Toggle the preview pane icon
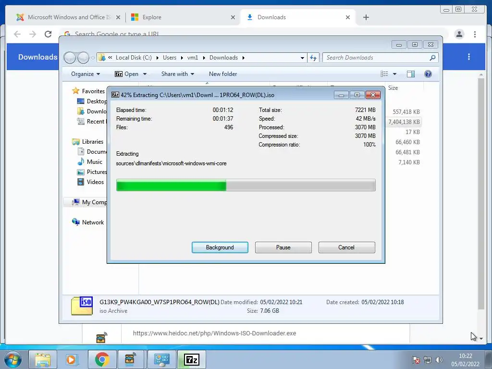 point(410,74)
